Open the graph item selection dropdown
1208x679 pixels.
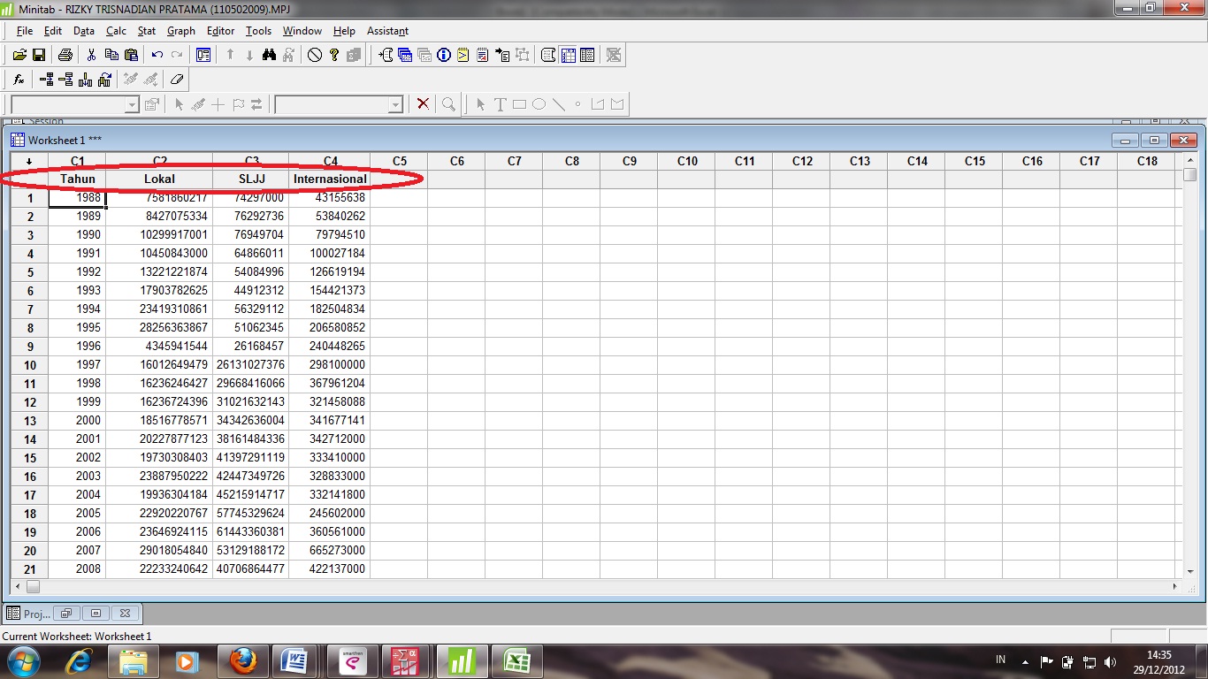pyautogui.click(x=131, y=103)
